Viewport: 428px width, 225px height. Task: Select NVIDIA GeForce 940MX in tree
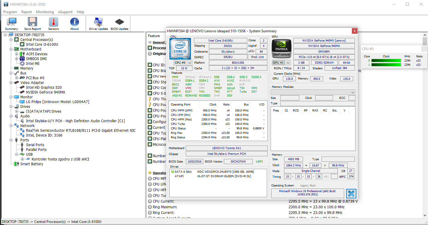(46, 92)
